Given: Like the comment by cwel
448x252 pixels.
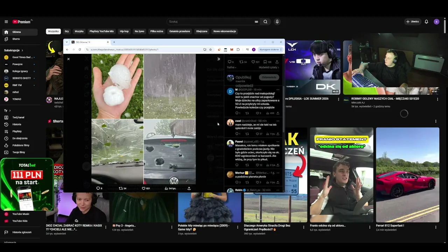Looking at the screenshot, I should tap(259, 134).
